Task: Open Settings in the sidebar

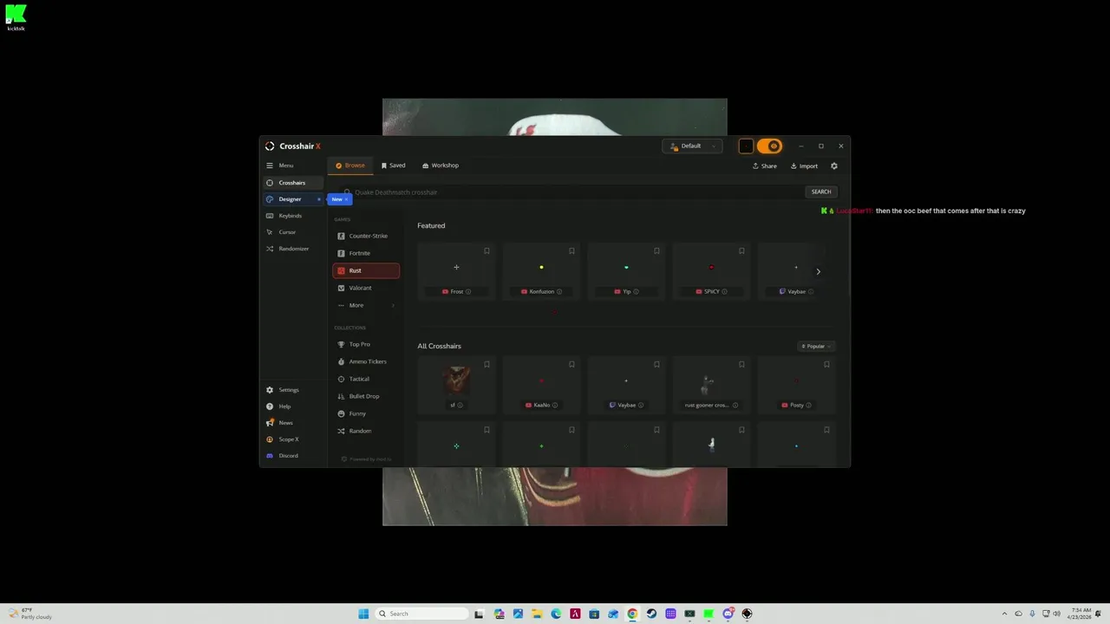Action: tap(293, 390)
